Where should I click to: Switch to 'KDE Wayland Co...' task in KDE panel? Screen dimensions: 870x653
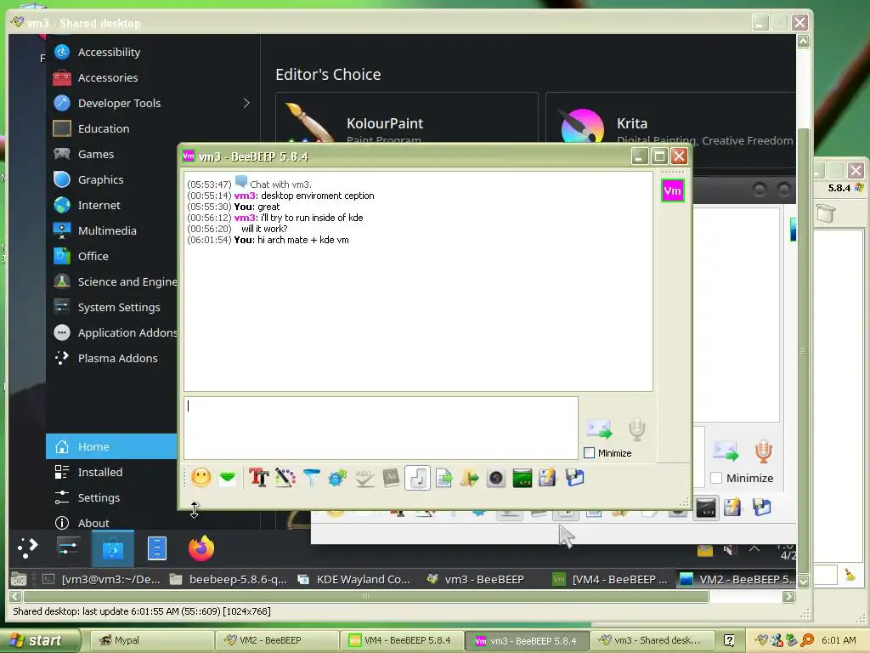355,580
